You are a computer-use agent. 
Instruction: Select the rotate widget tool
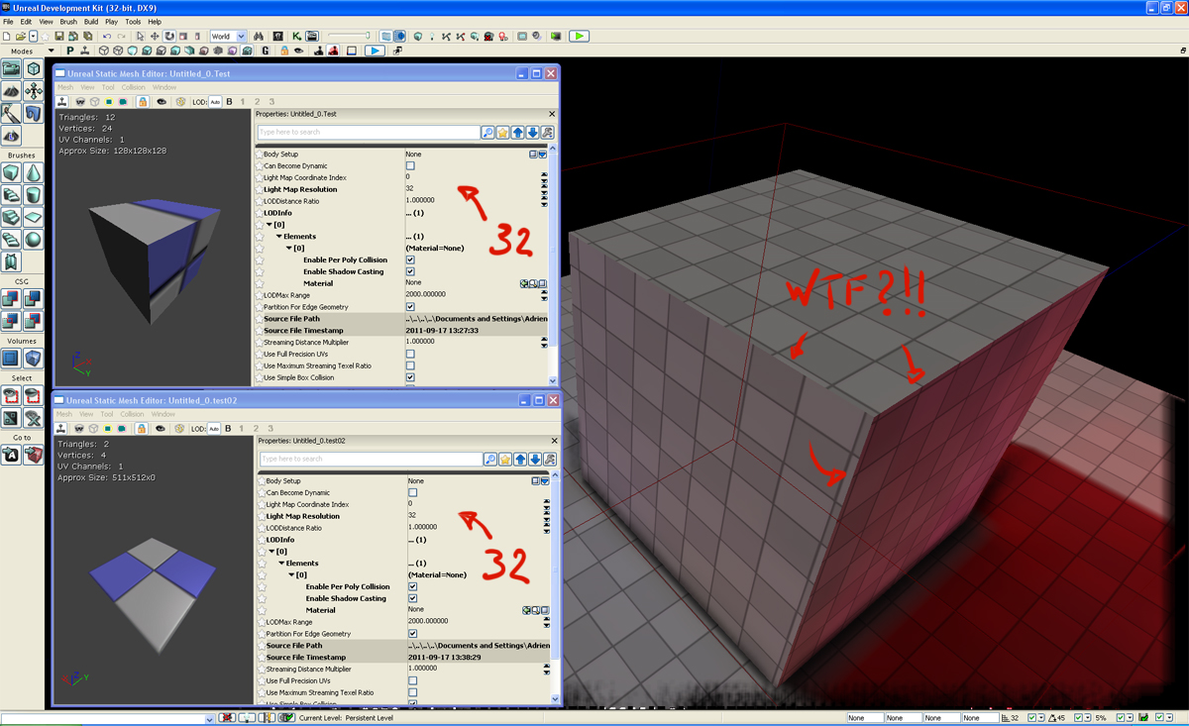coord(169,37)
